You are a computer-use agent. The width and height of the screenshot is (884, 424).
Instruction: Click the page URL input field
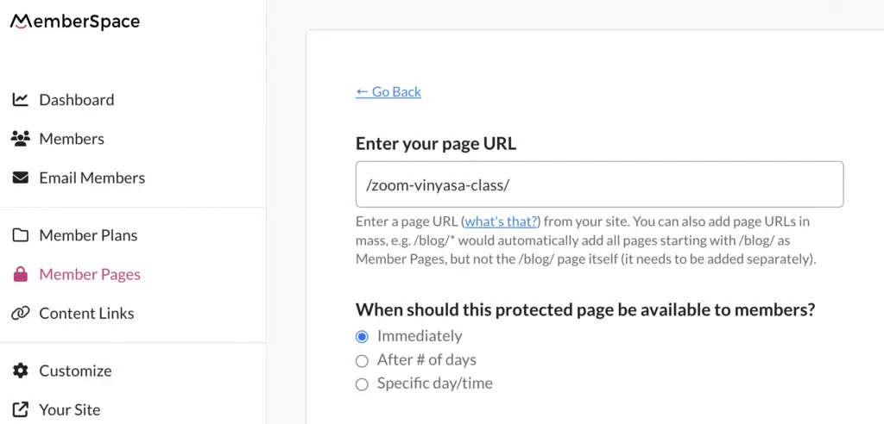click(599, 184)
